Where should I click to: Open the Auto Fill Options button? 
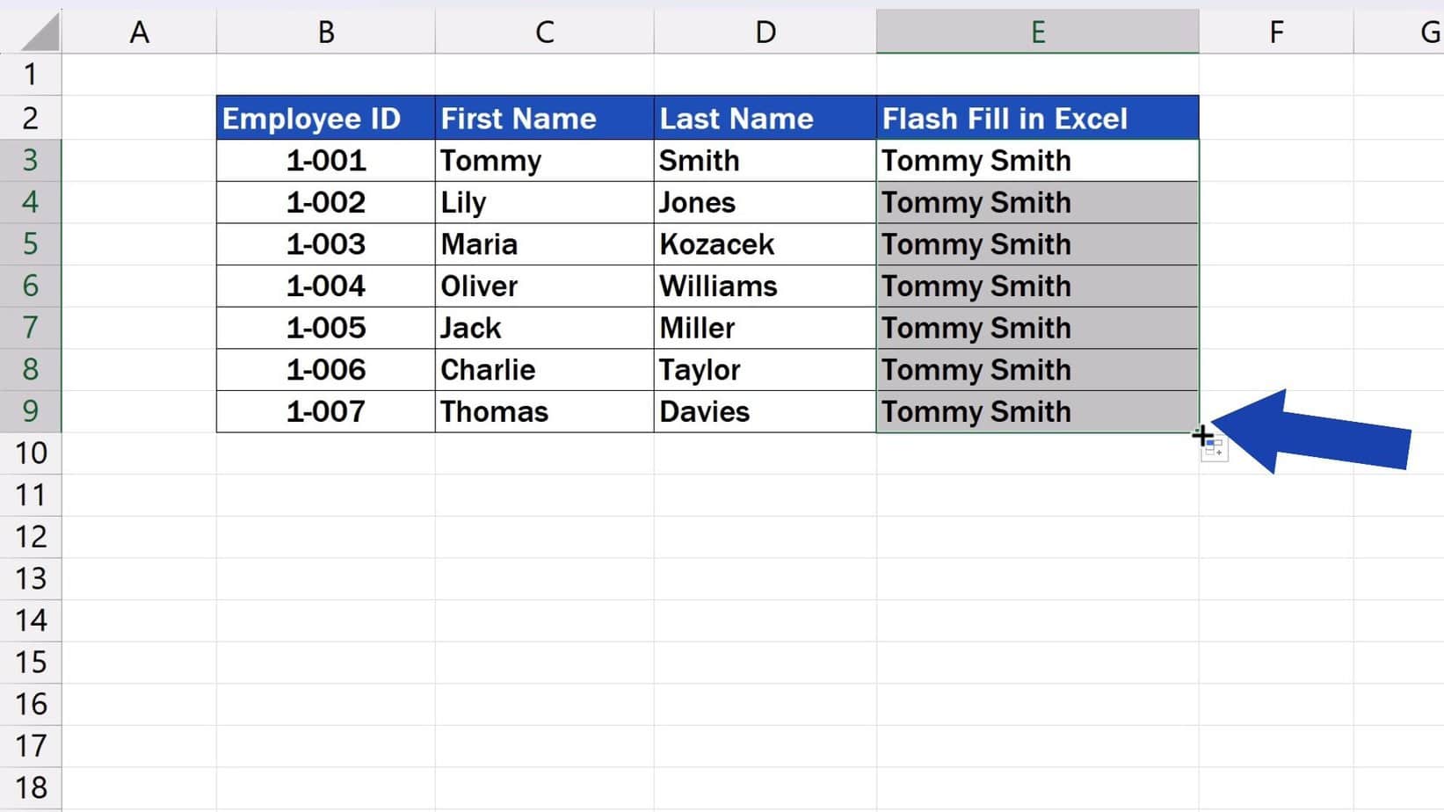[1215, 449]
